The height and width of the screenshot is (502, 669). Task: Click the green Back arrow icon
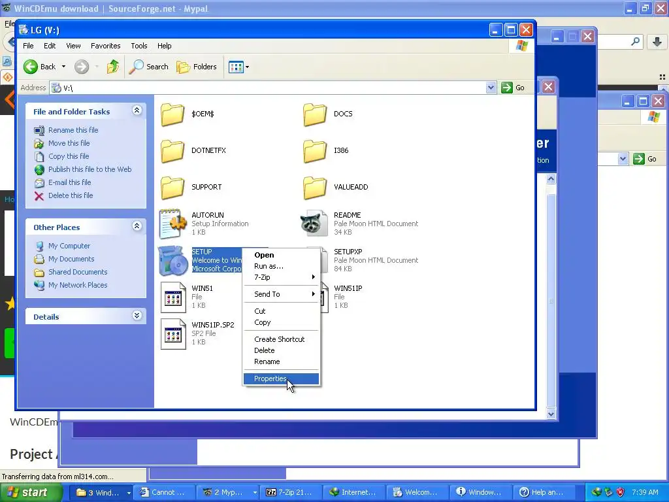pyautogui.click(x=31, y=67)
